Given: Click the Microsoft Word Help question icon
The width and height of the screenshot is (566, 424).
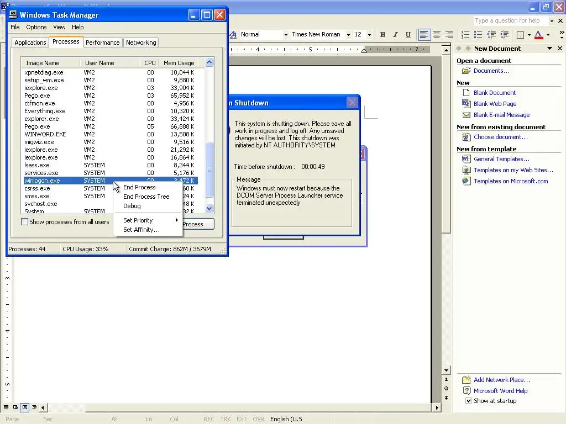Looking at the screenshot, I should pos(467,391).
